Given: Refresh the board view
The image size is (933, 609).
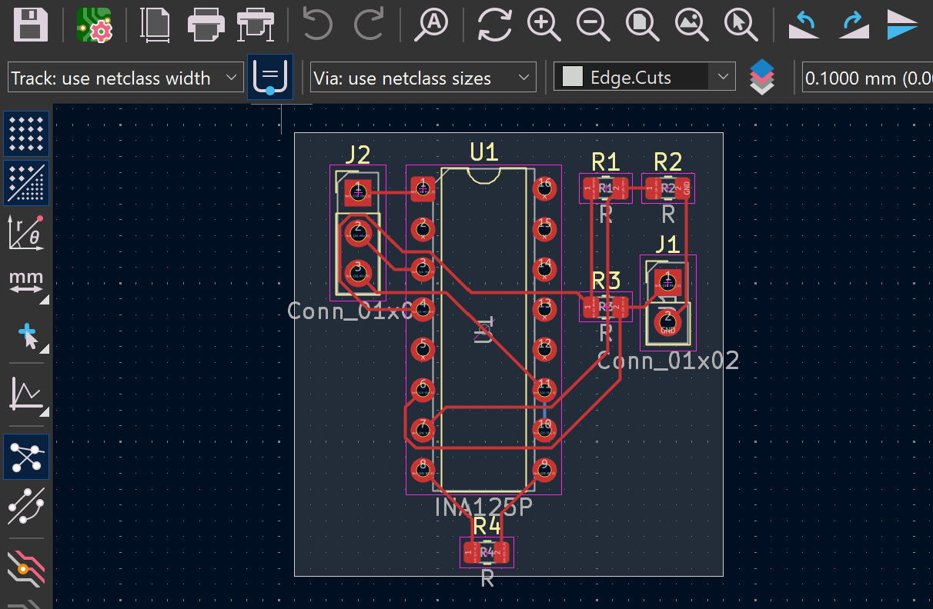Looking at the screenshot, I should pyautogui.click(x=494, y=25).
